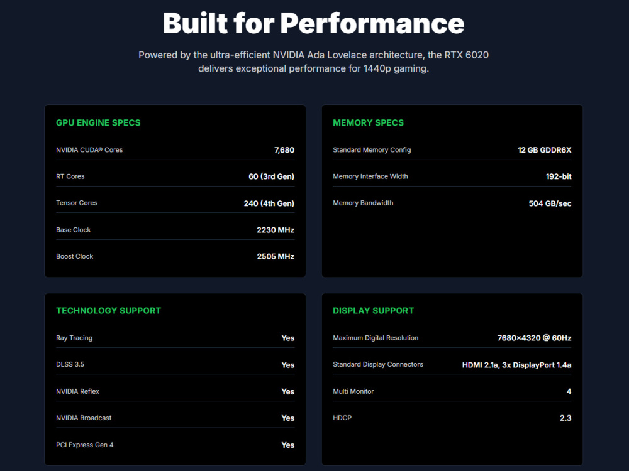This screenshot has height=471, width=629.
Task: Select the 'NVIDIA Broadcast' label
Action: coord(84,418)
